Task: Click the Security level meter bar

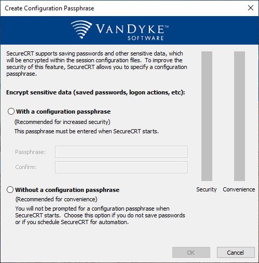Action: 207,116
